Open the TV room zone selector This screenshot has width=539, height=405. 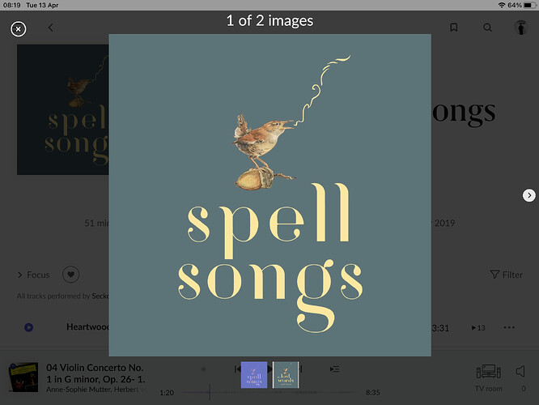click(490, 376)
